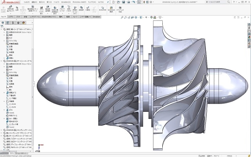Click the Edit Appearance icon in view toolbar
251x157 pixels.
[151, 17]
